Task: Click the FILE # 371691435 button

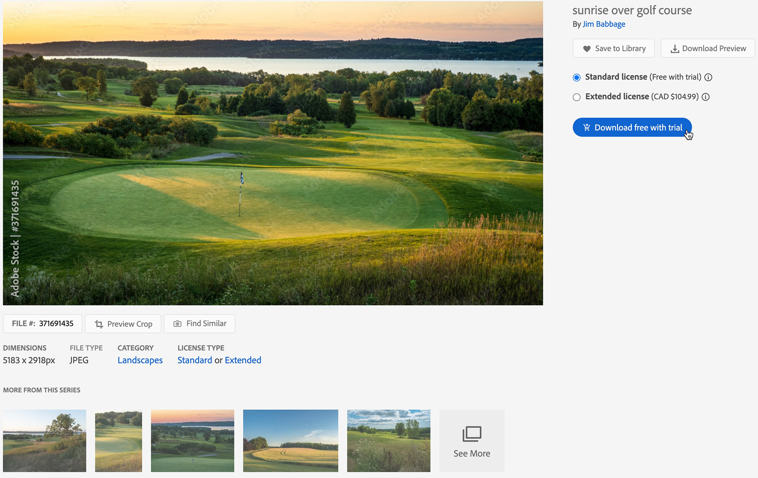Action: (x=43, y=324)
